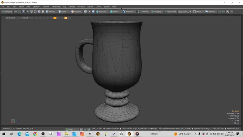Click the human figure icon in toolbar
The height and width of the screenshot is (137, 243).
pos(23,12)
